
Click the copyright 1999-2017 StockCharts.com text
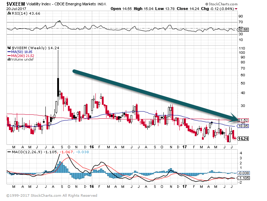click(x=52, y=196)
